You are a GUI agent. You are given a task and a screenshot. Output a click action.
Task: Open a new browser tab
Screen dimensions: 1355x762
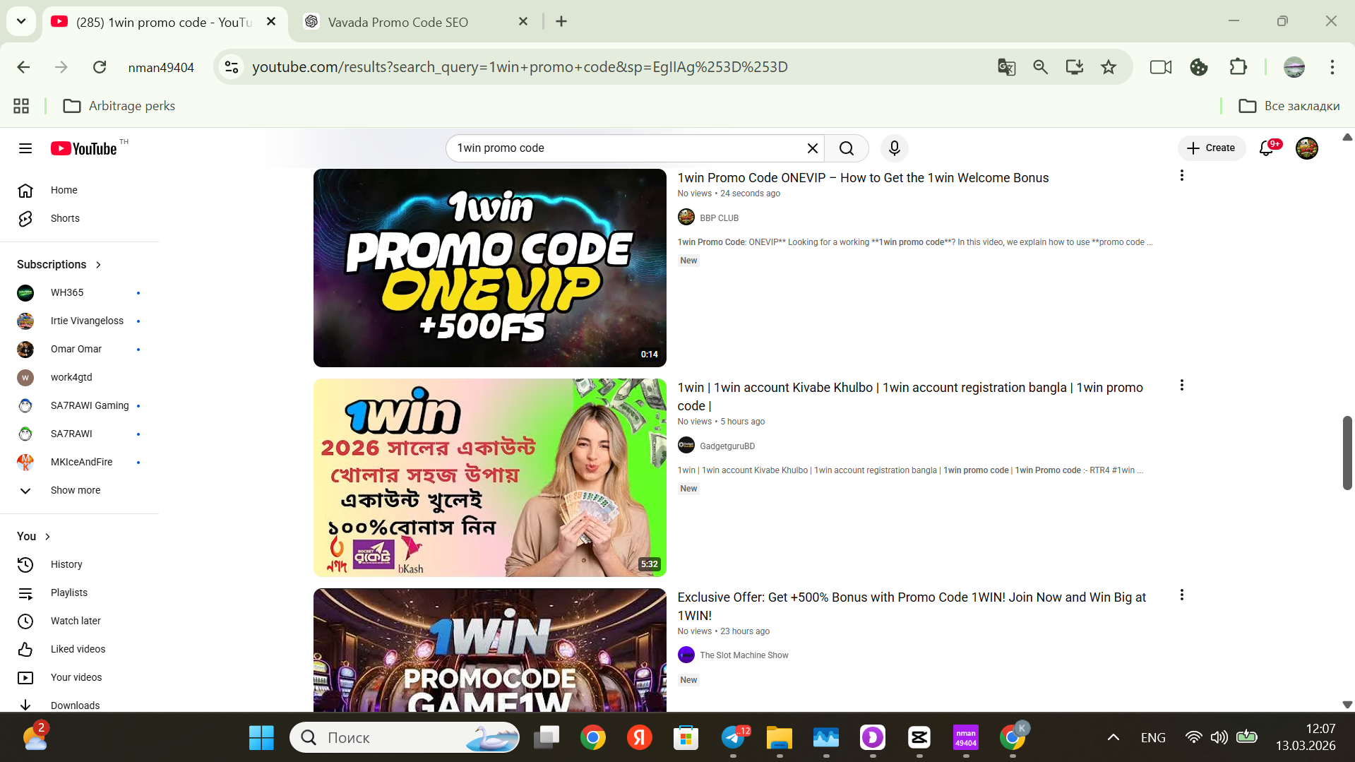[x=561, y=22]
